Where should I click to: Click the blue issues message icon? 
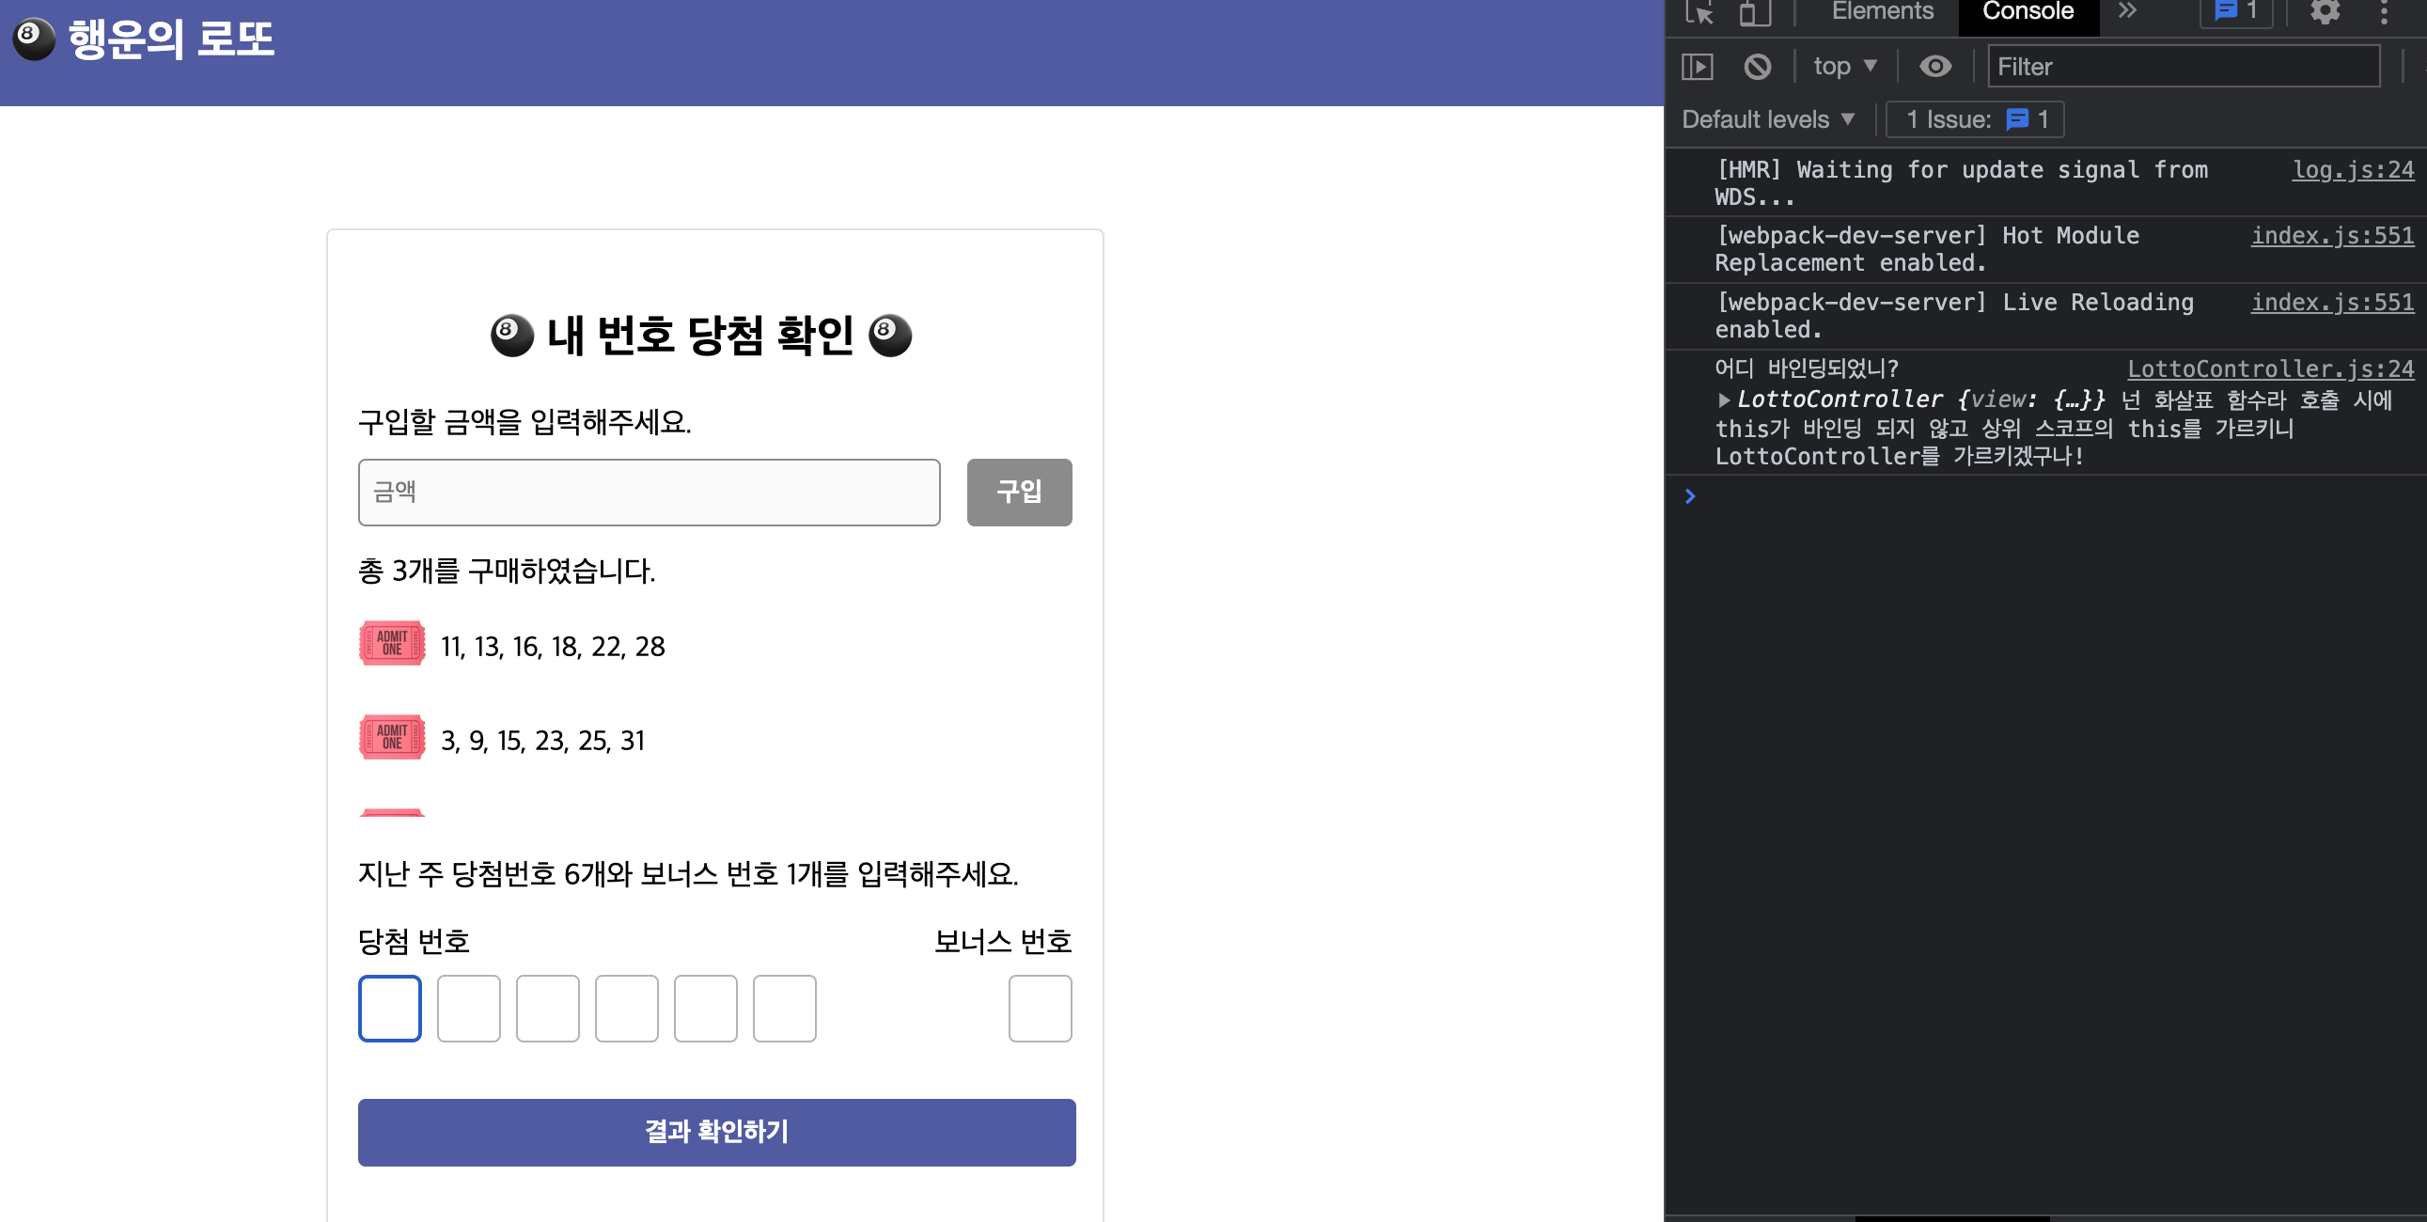tap(2226, 11)
